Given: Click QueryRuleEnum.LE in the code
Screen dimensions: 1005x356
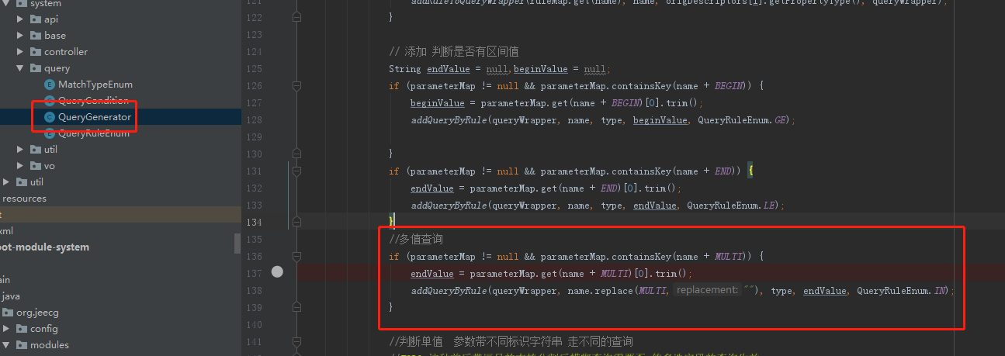Looking at the screenshot, I should pyautogui.click(x=733, y=205).
